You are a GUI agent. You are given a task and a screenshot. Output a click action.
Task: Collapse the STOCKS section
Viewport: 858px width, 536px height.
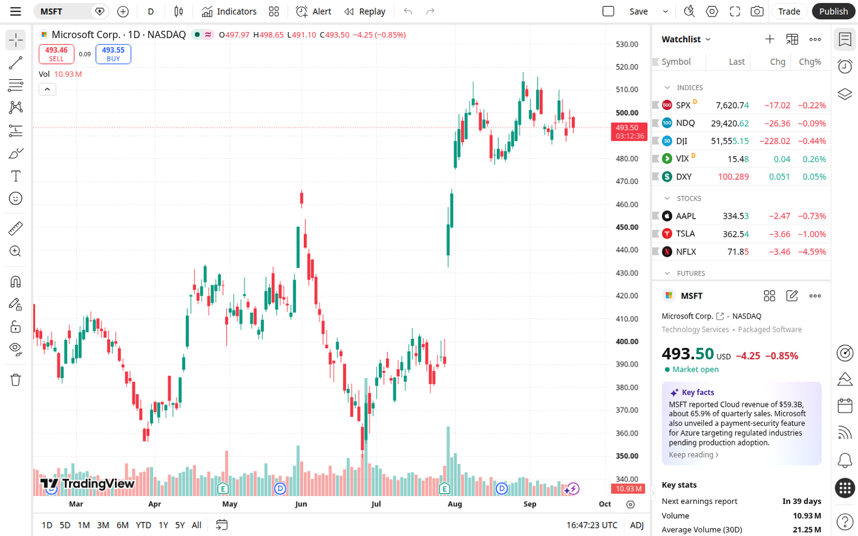click(667, 198)
